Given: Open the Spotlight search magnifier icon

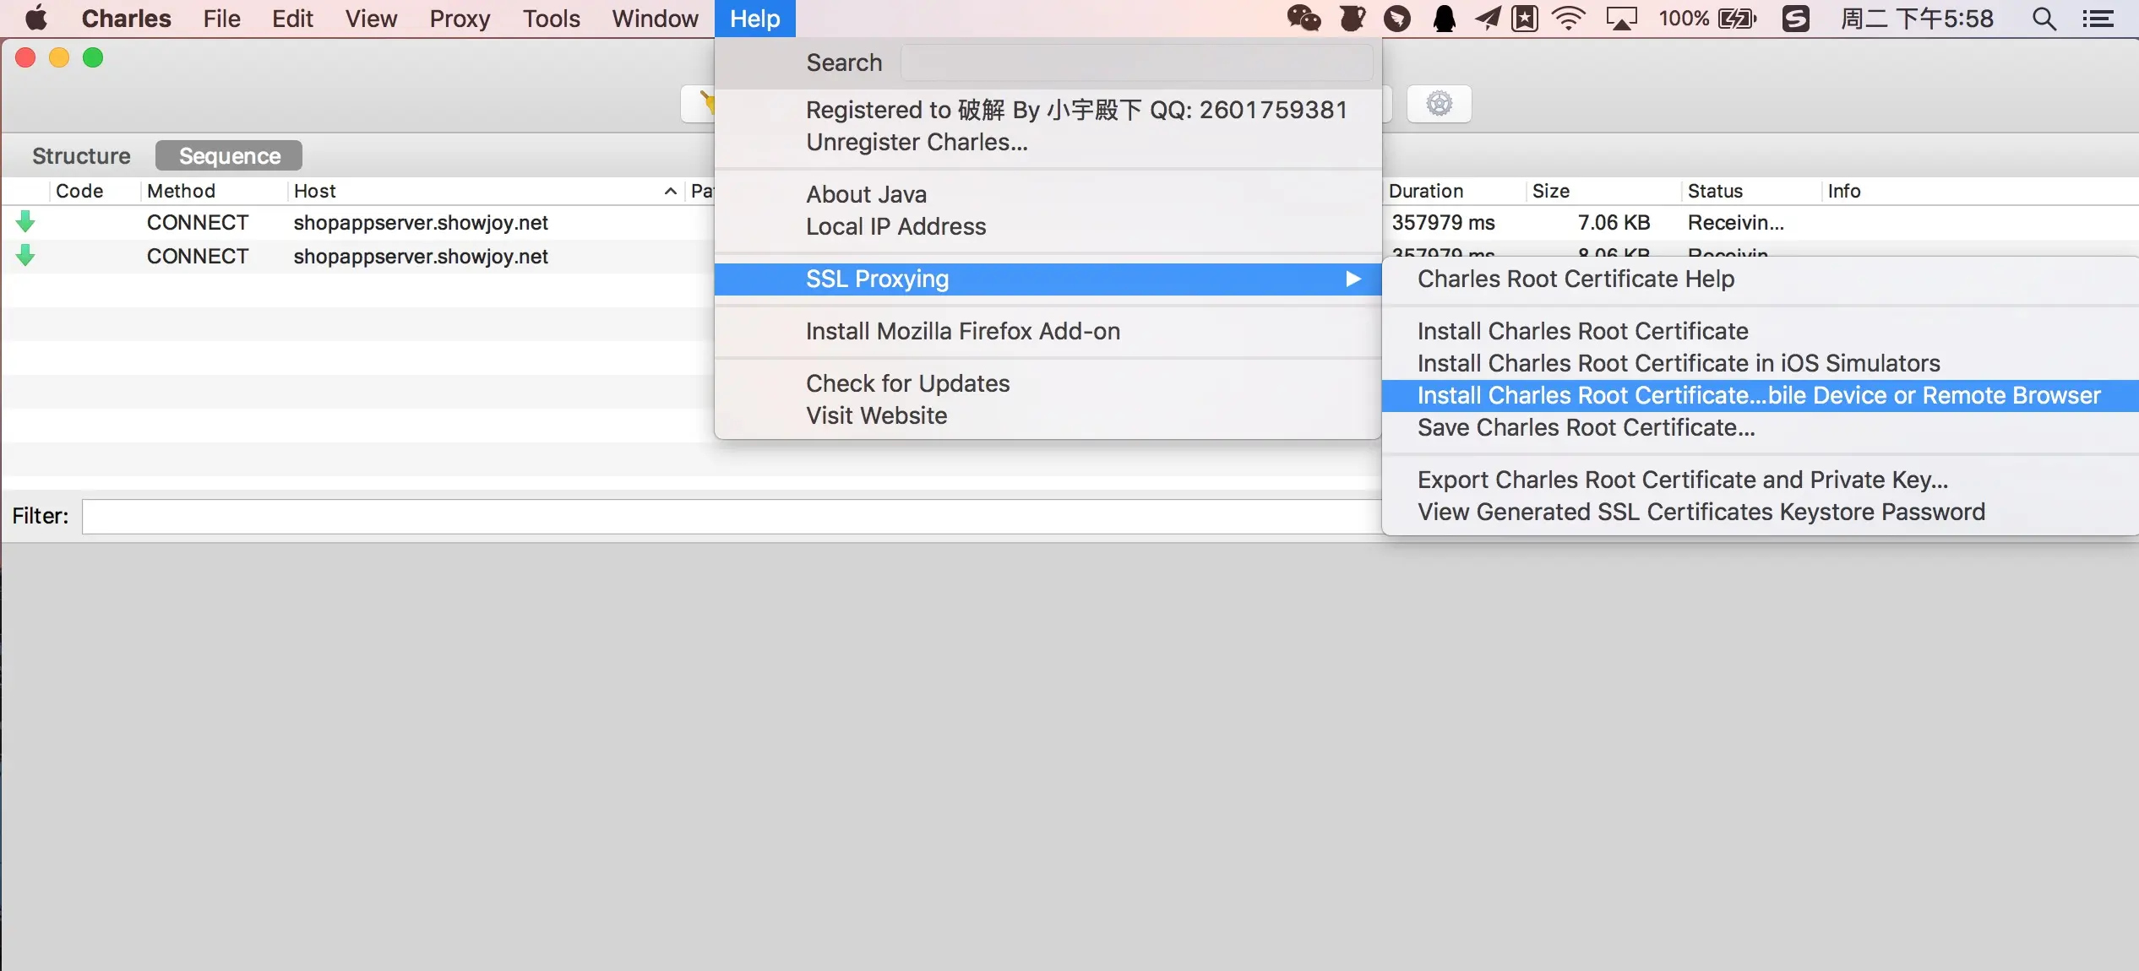Looking at the screenshot, I should pyautogui.click(x=2044, y=18).
